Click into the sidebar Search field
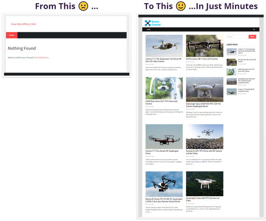 tap(238, 37)
